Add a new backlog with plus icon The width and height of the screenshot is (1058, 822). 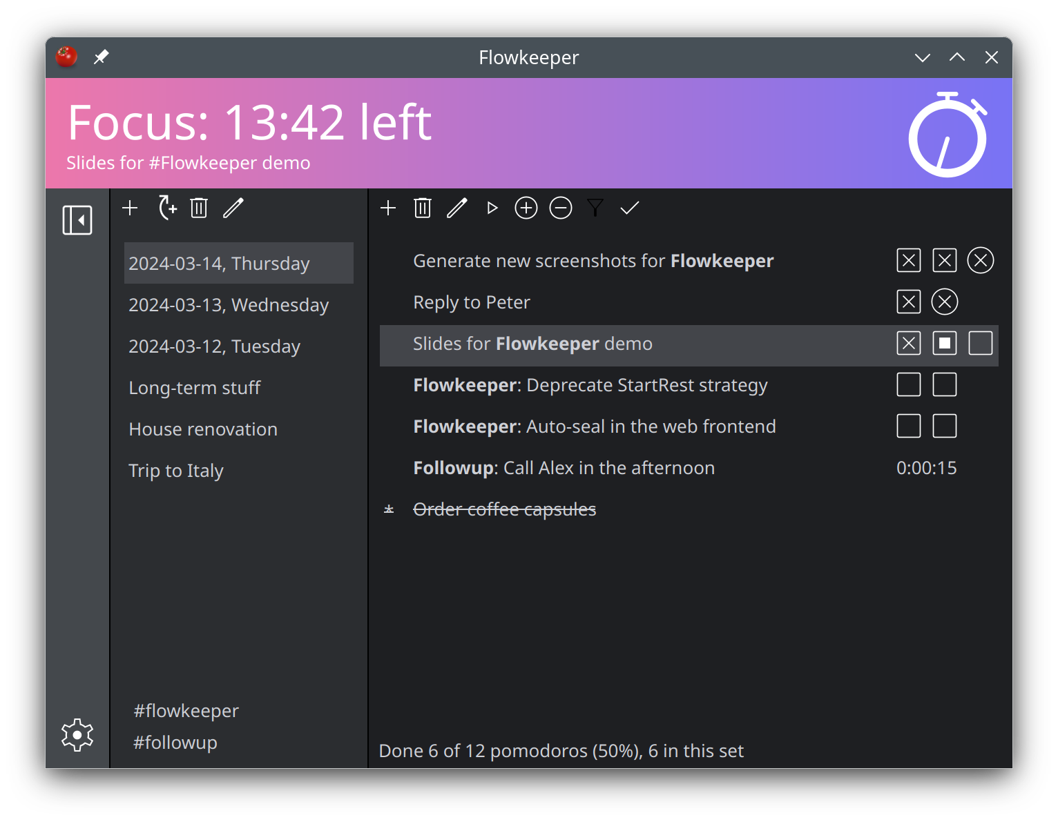[130, 208]
